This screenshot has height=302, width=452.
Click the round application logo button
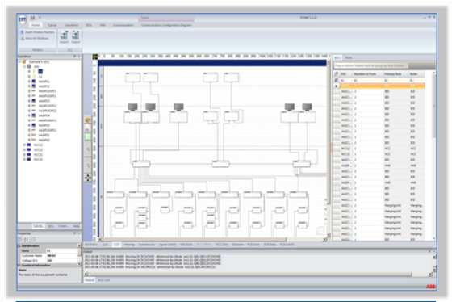pyautogui.click(x=23, y=19)
